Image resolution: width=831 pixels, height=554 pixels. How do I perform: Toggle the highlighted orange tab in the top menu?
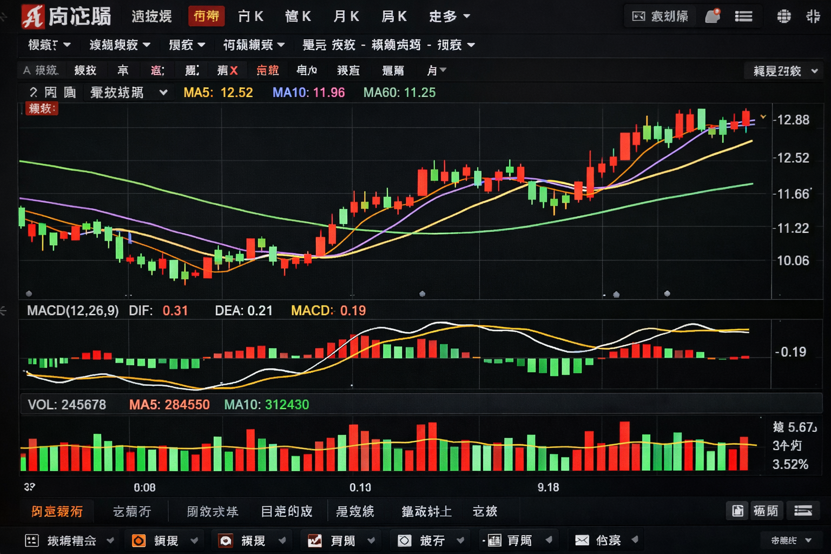pos(206,16)
